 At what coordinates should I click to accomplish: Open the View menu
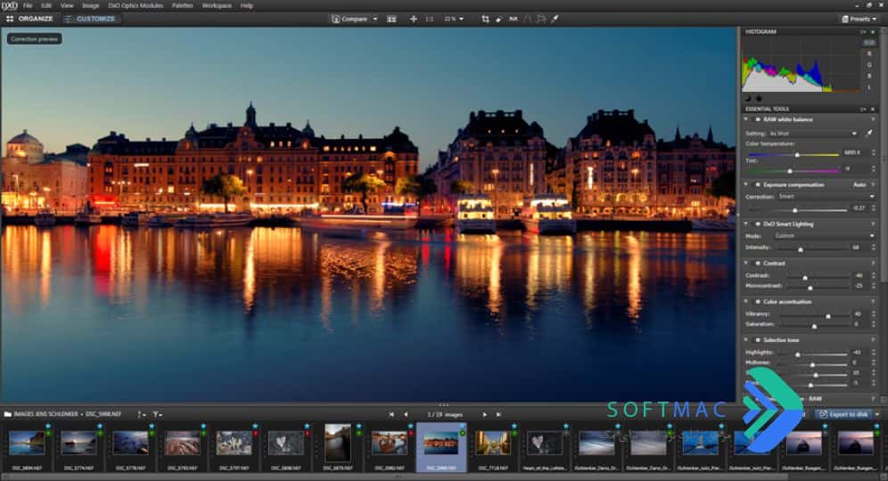point(67,5)
